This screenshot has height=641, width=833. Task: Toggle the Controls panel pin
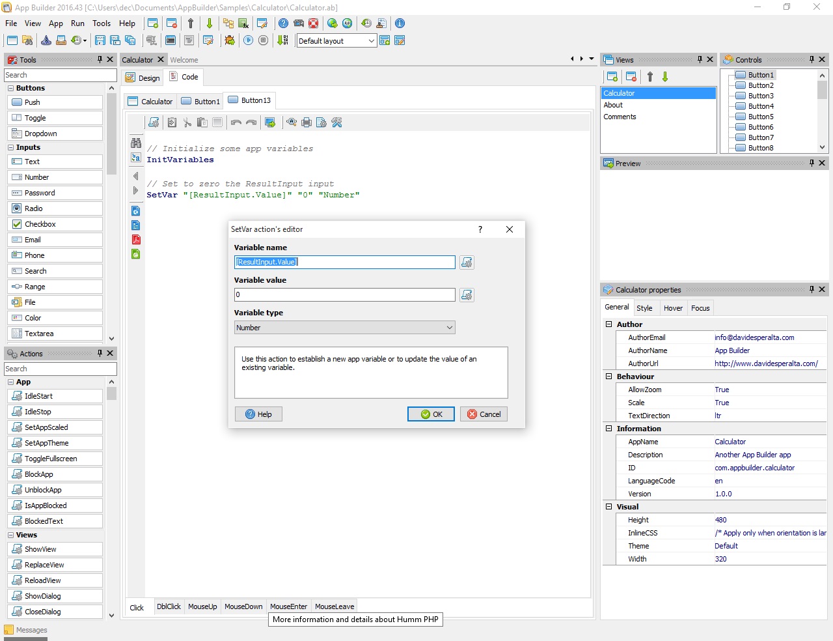[812, 59]
